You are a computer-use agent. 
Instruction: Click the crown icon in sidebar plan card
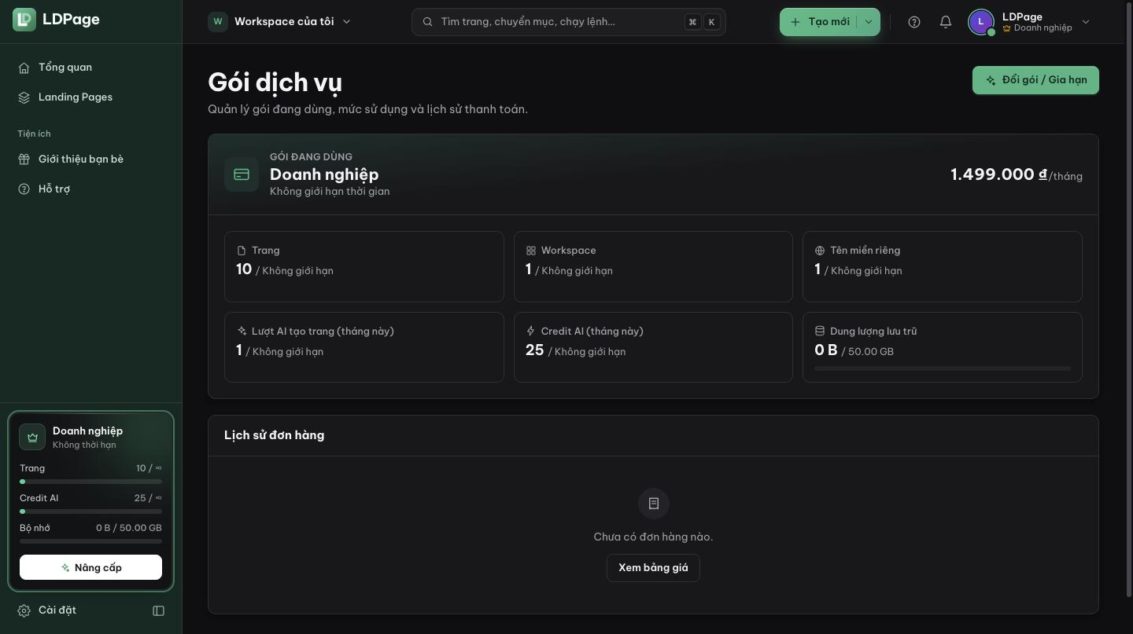point(32,437)
